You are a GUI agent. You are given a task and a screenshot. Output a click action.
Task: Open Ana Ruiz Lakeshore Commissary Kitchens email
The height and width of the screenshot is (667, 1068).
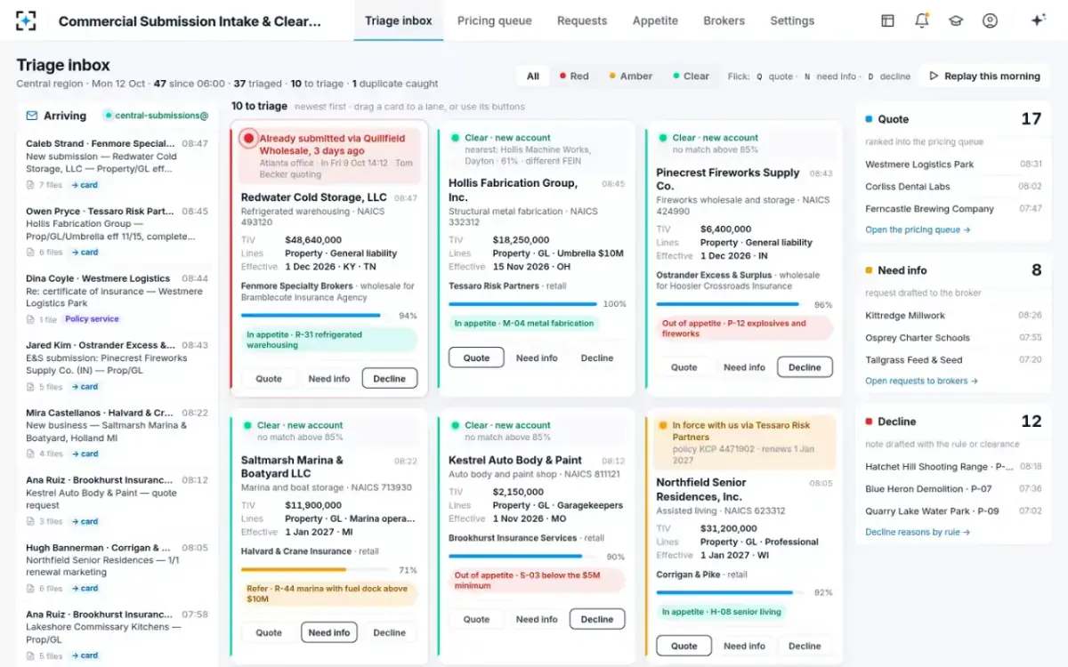pos(117,634)
